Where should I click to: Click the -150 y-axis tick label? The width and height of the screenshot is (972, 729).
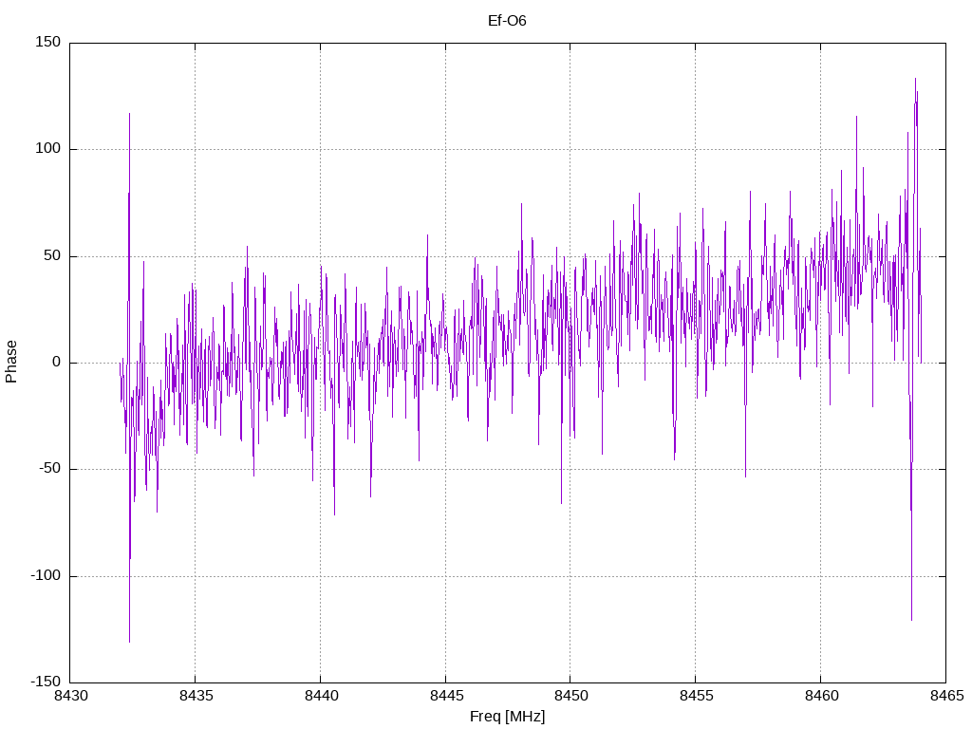(x=46, y=682)
